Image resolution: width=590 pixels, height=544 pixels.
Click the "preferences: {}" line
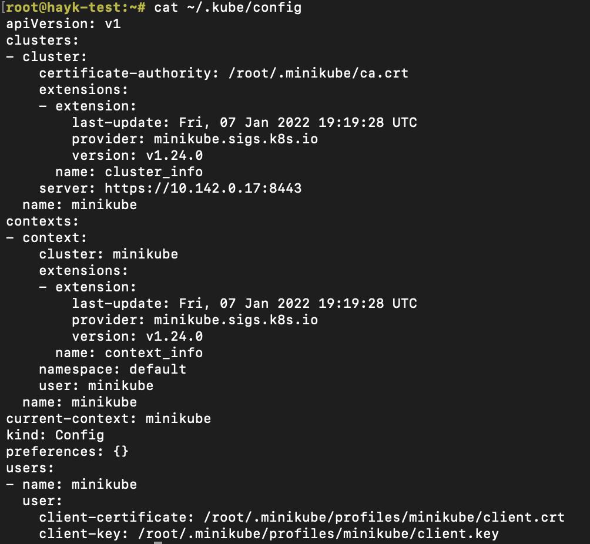(67, 452)
